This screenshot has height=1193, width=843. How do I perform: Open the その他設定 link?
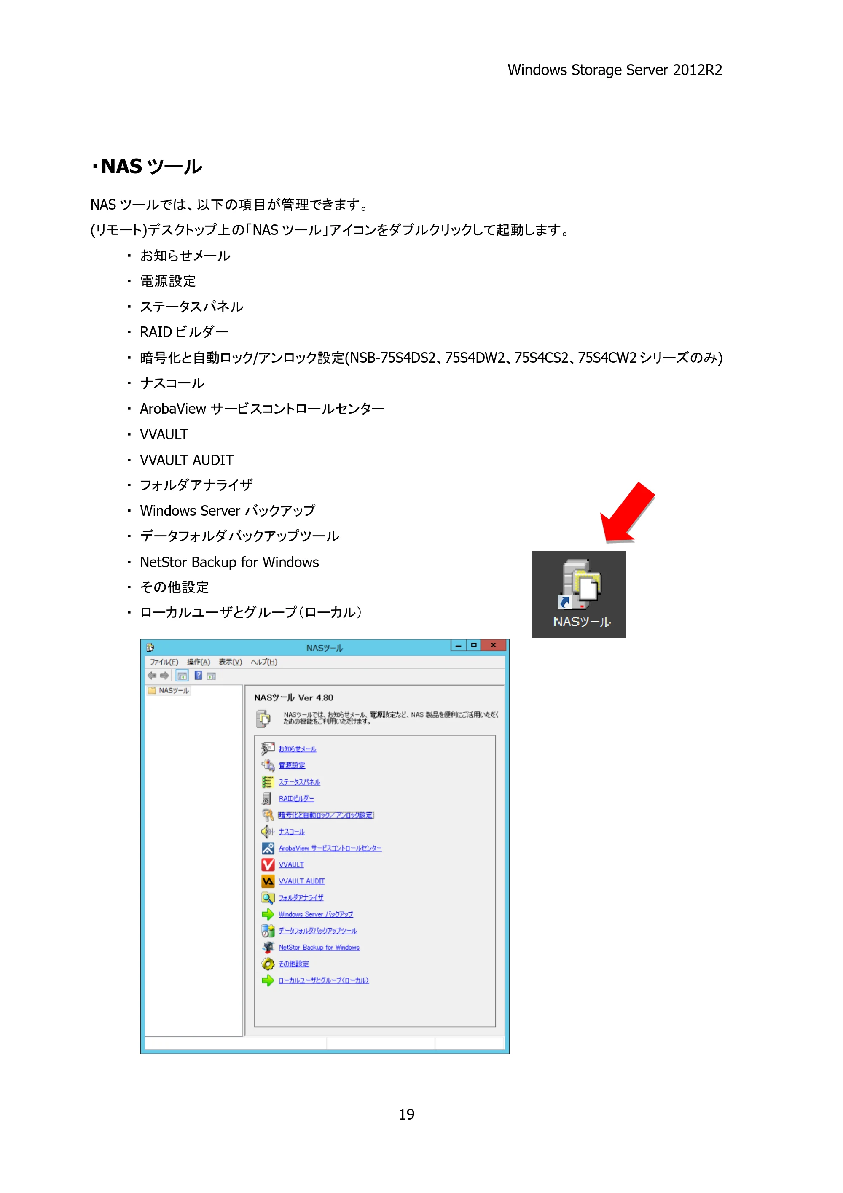coord(293,964)
